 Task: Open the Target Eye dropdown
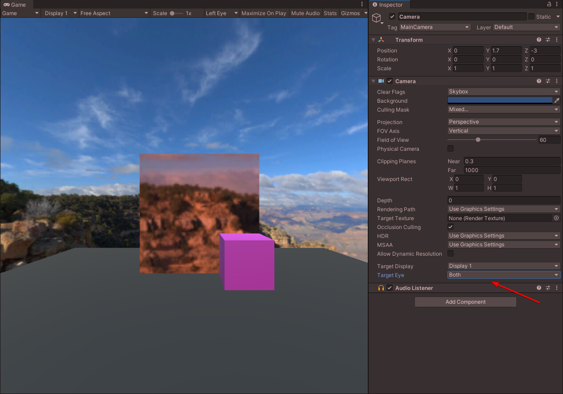[503, 275]
